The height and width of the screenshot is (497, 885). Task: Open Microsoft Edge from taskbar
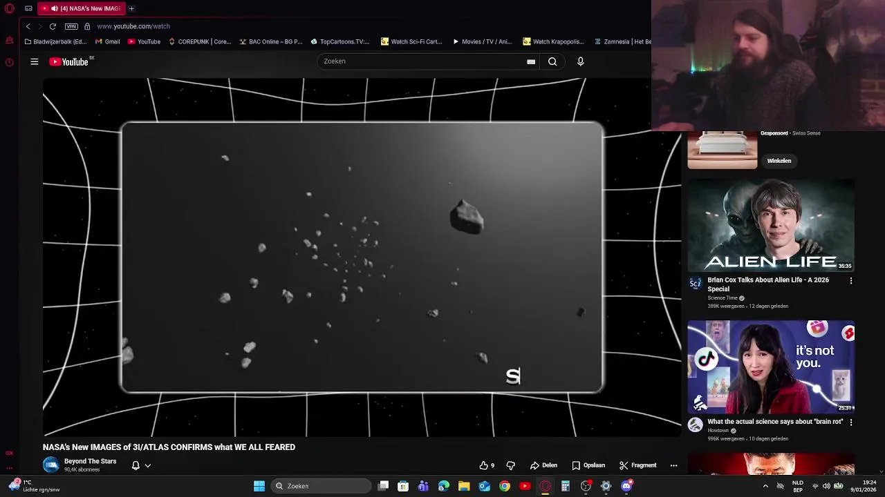[444, 486]
